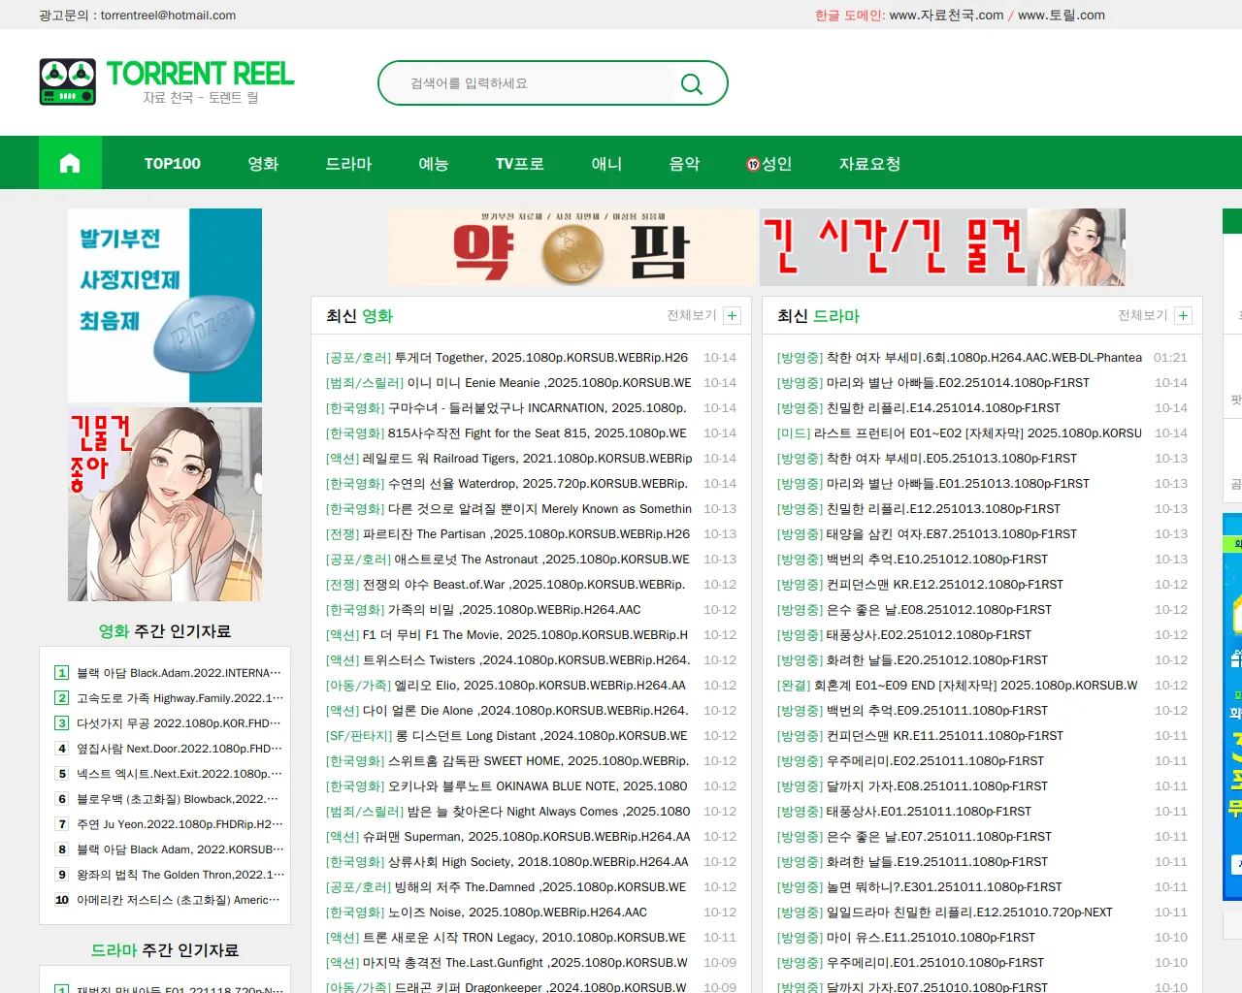Image resolution: width=1242 pixels, height=993 pixels.
Task: Go to home via house icon
Action: (x=70, y=163)
